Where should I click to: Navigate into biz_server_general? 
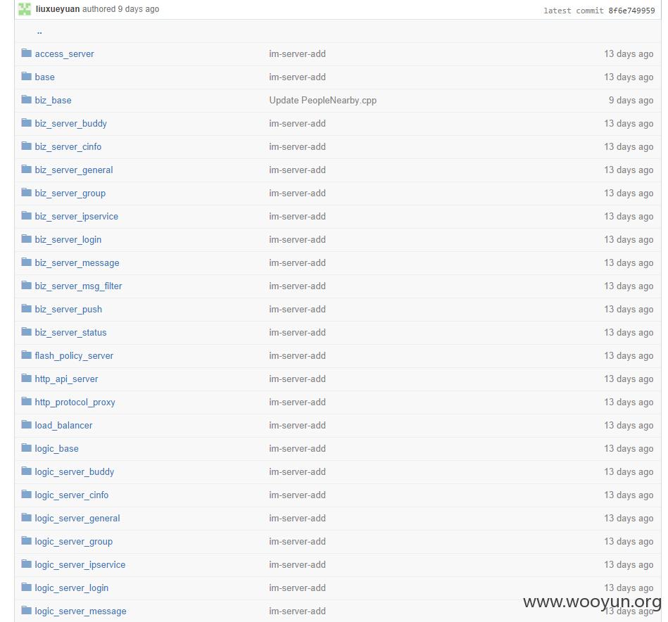coord(74,170)
